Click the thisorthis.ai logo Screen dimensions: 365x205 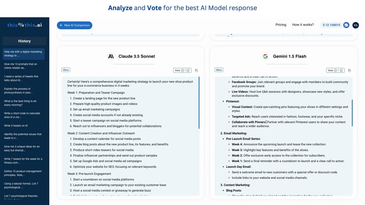pos(25,25)
